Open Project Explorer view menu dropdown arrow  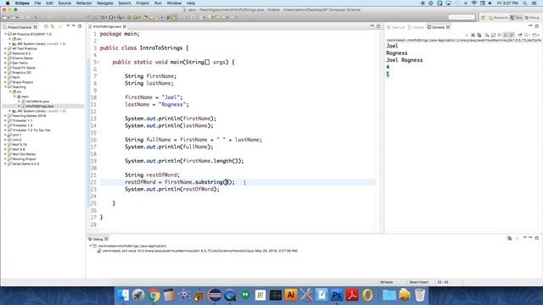coord(68,26)
